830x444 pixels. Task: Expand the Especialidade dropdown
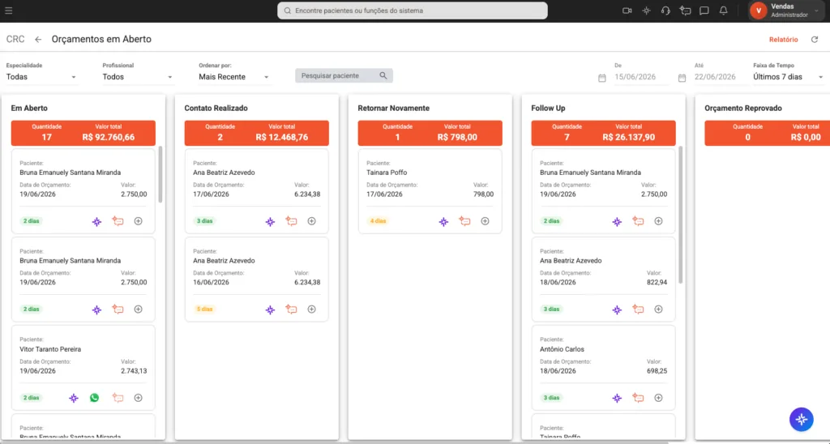42,77
